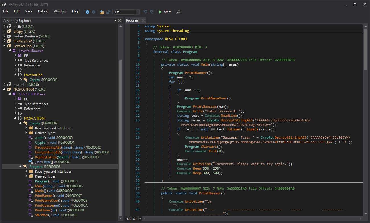Select the .cctor() method entry
Screen dimensions: 370x223
tap(54, 137)
